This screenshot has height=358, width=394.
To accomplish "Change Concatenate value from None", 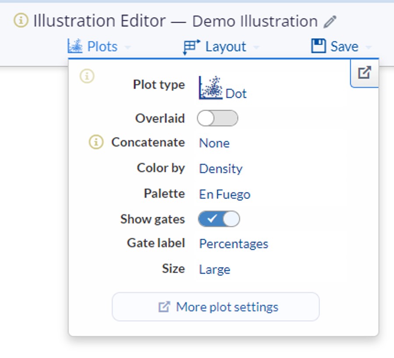I will click(214, 143).
